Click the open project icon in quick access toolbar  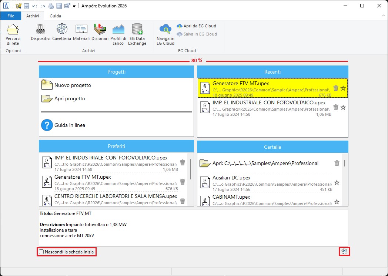[x=18, y=6]
